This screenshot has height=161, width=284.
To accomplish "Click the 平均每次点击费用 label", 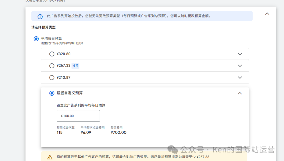I will (93, 128).
